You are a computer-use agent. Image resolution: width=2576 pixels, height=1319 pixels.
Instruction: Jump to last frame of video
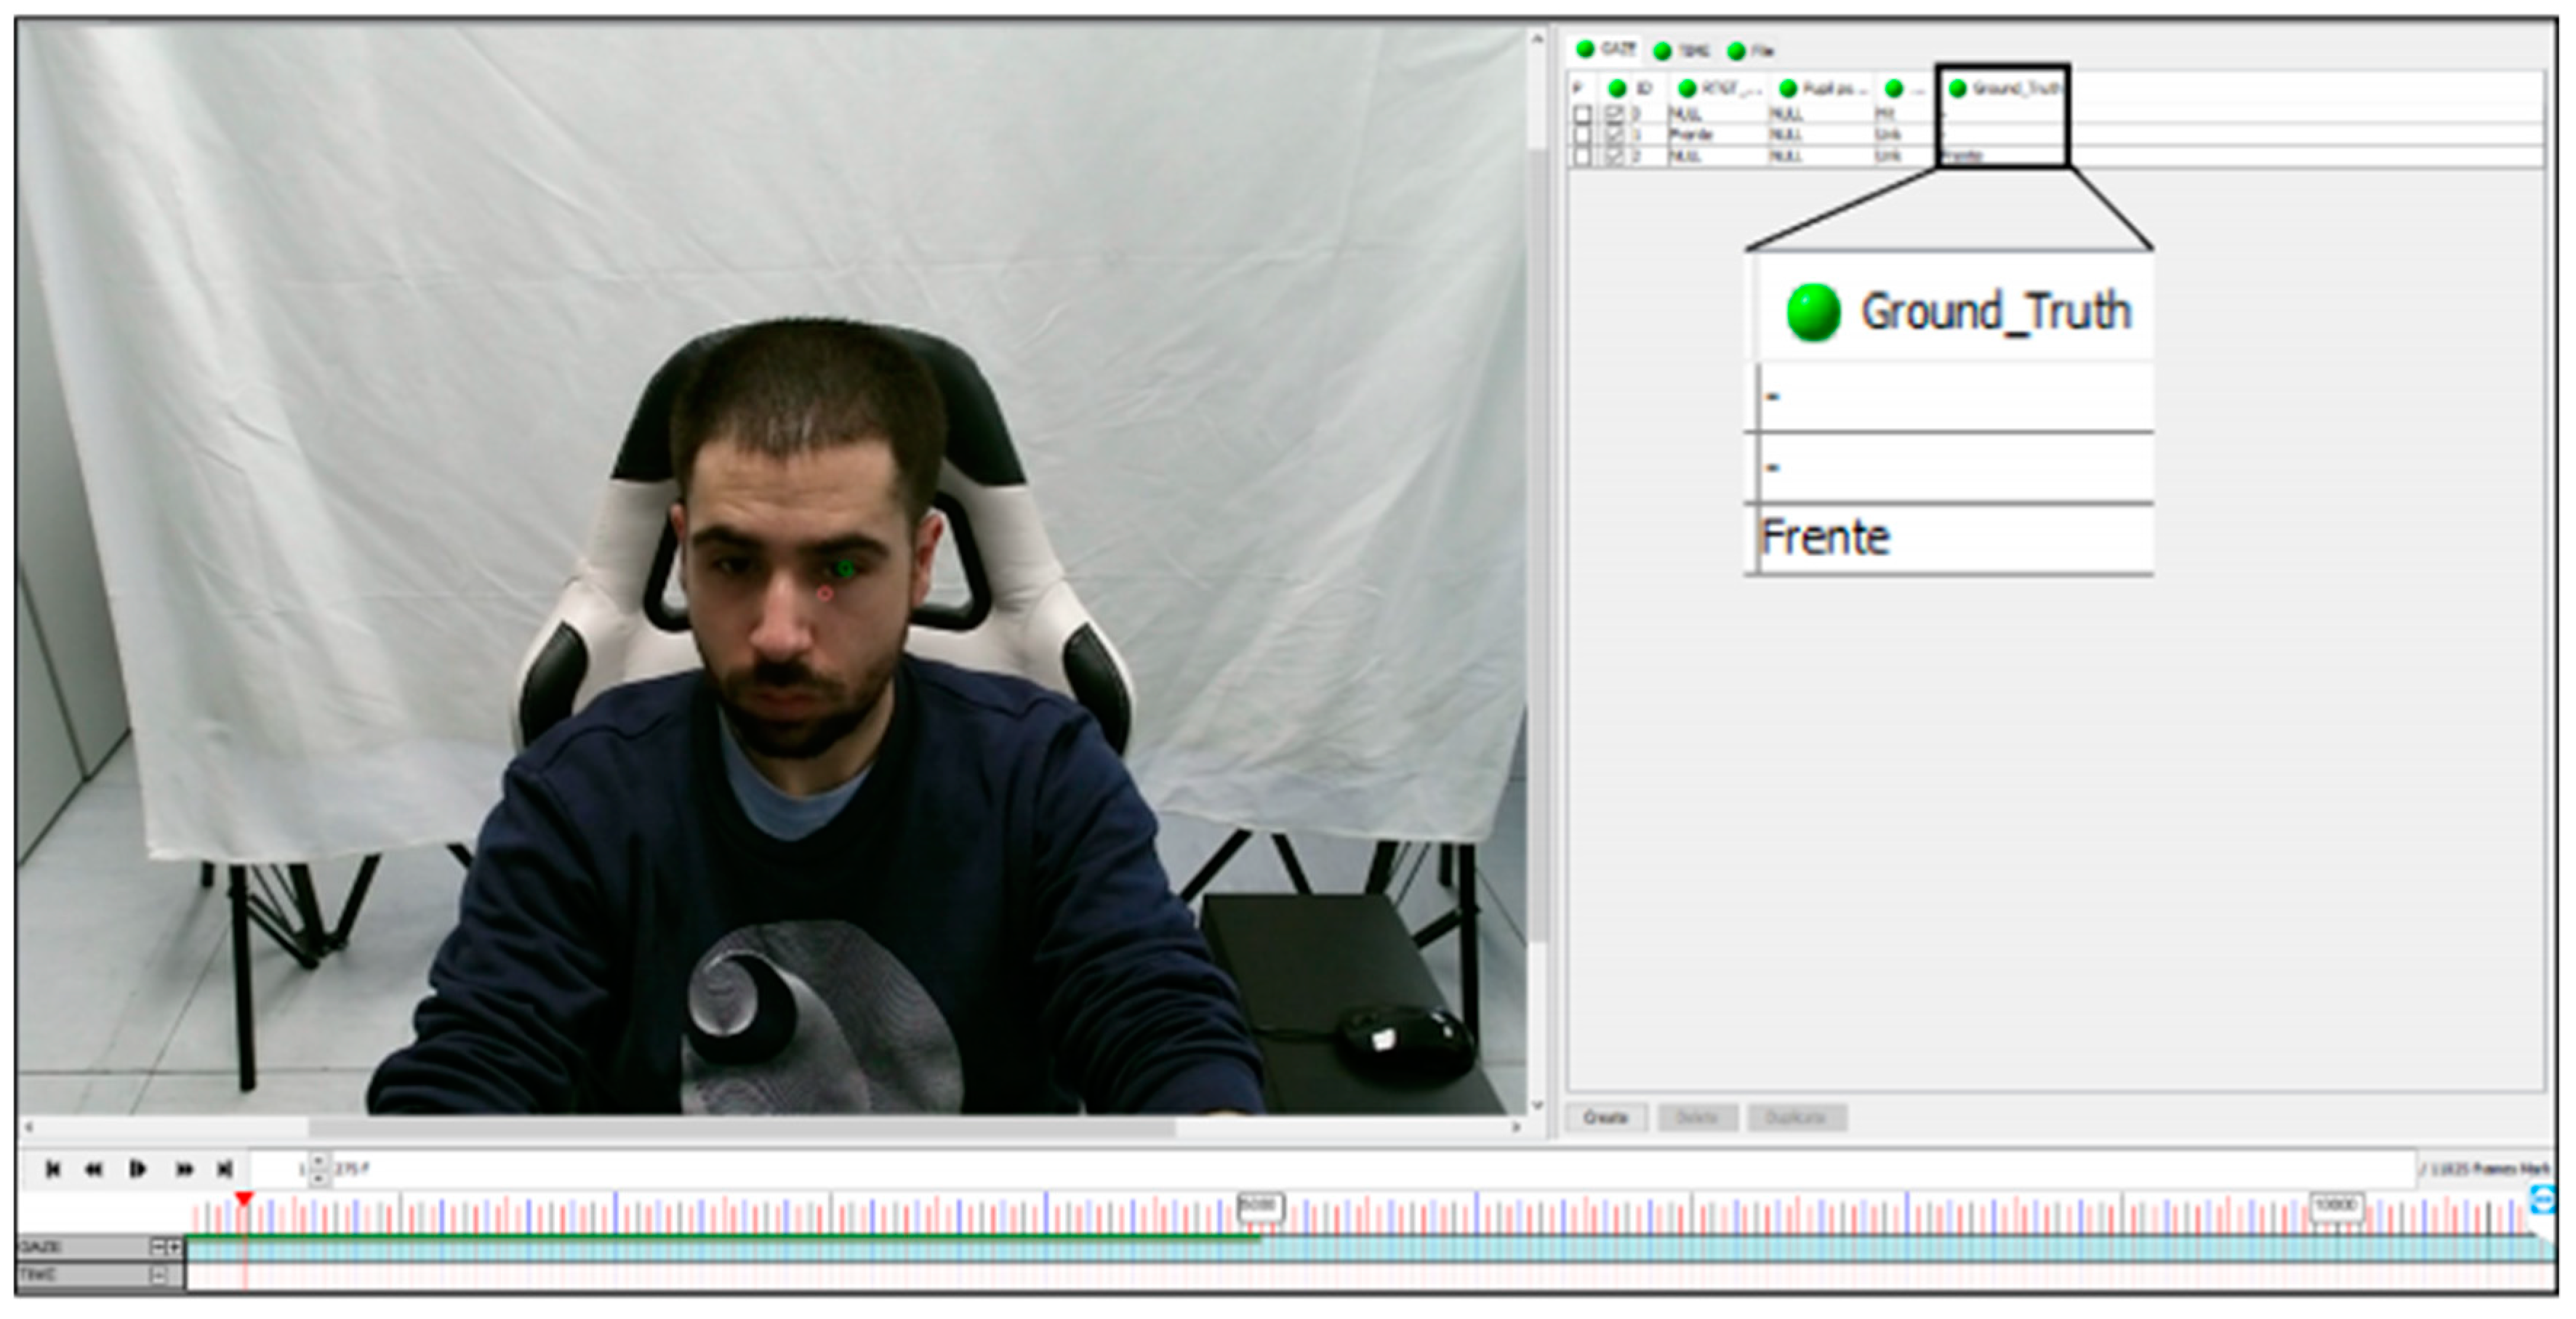coord(225,1169)
